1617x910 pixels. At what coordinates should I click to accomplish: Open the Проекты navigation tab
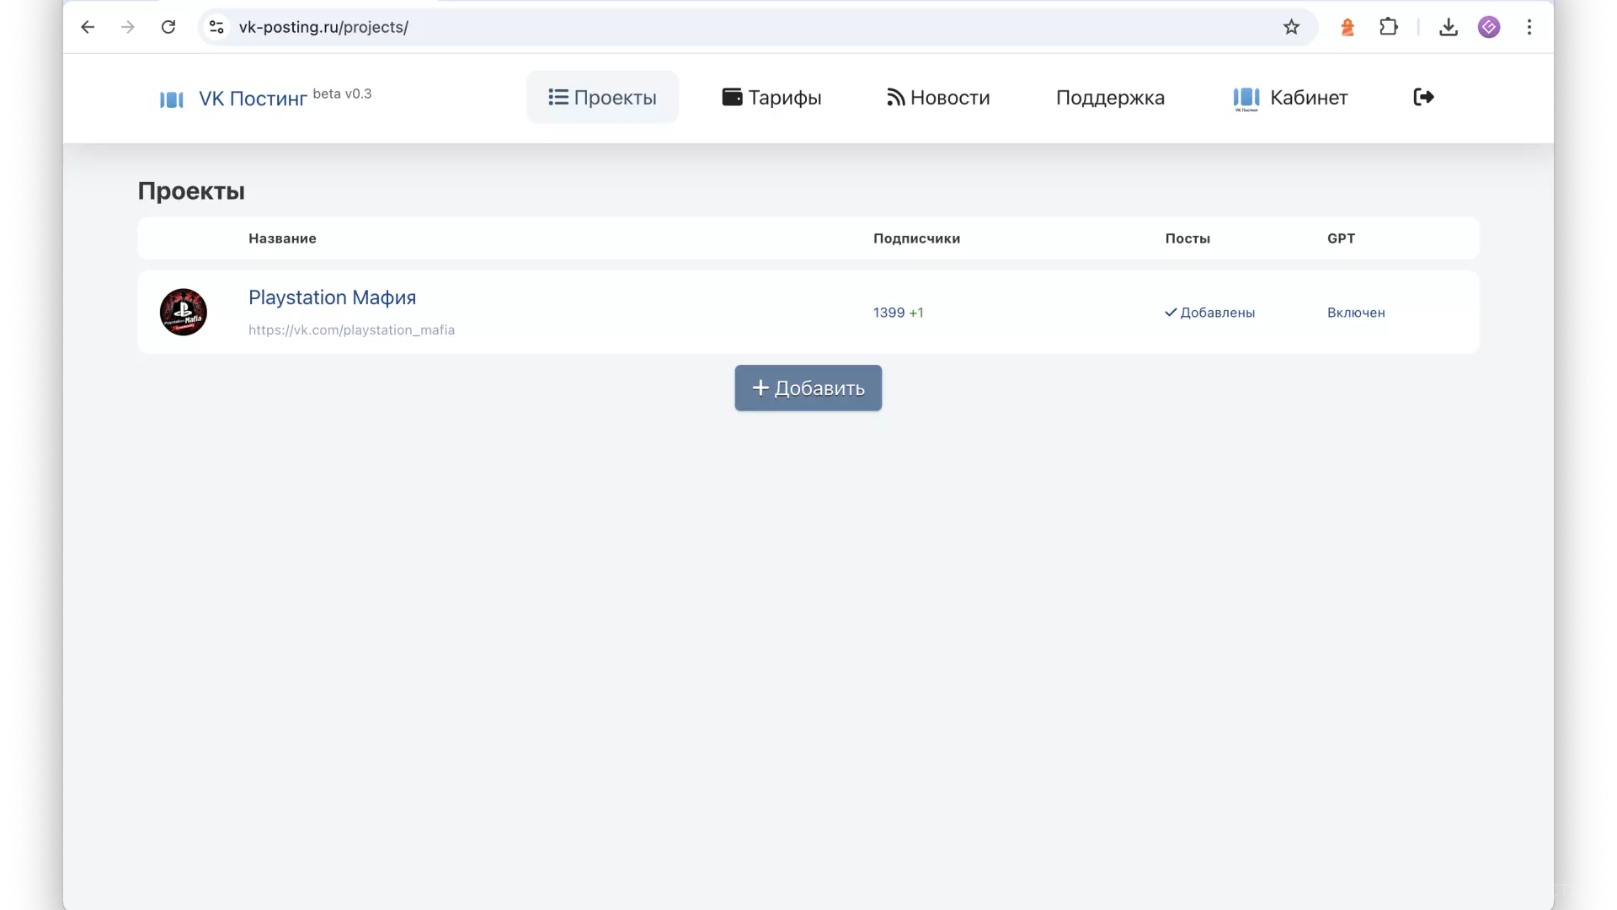click(602, 97)
